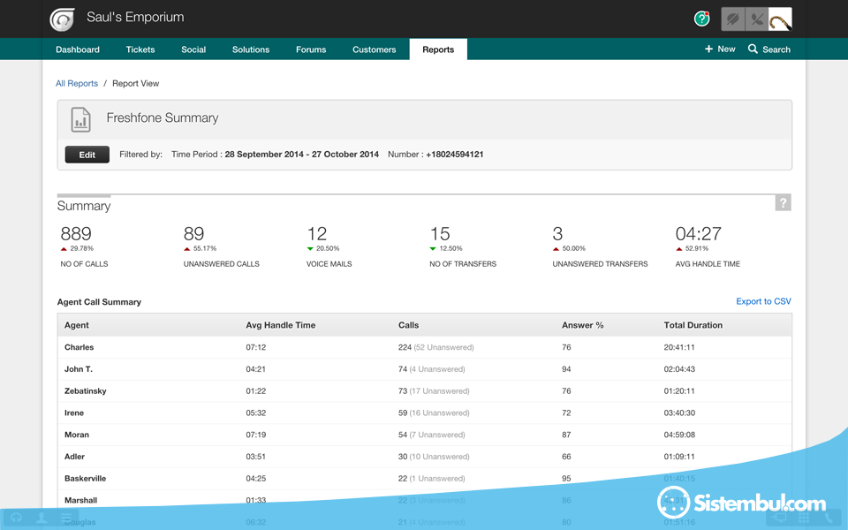Screen dimensions: 848x530
Task: Click the Saul's Emporium title
Action: pos(135,18)
